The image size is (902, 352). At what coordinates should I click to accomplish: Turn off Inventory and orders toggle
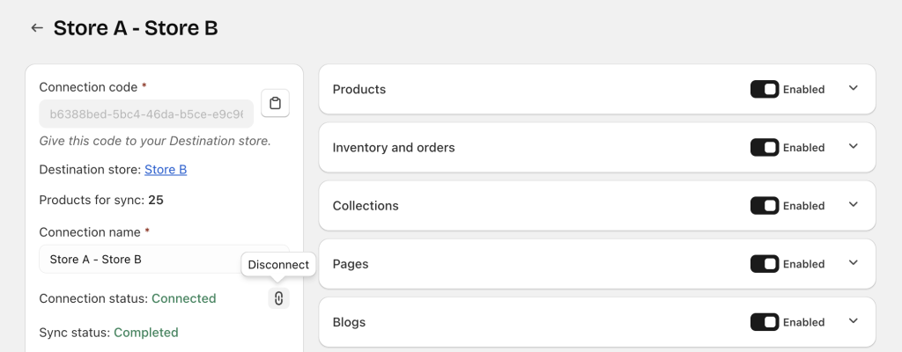pos(764,147)
